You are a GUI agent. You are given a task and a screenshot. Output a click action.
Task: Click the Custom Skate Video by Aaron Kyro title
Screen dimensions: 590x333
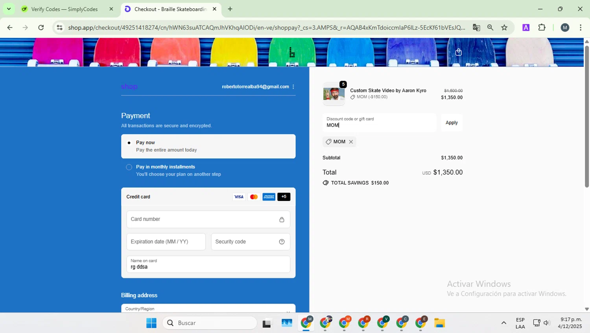[x=388, y=90]
